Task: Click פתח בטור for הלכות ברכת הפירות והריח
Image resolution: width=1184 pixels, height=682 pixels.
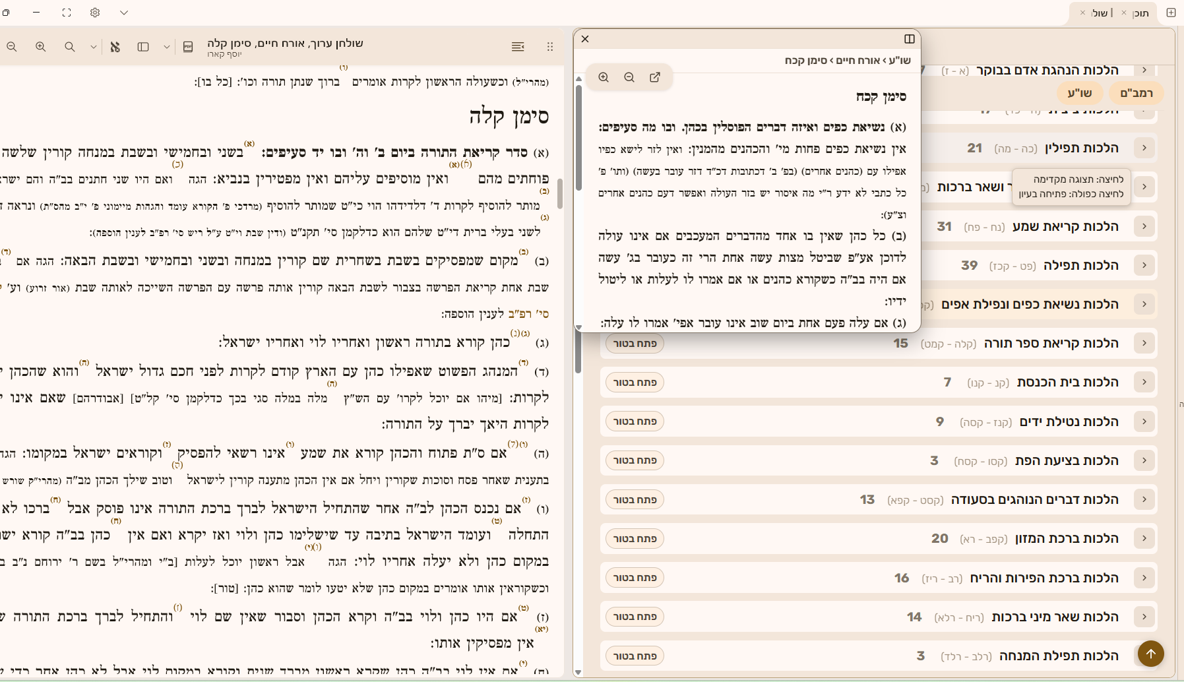Action: pos(635,578)
